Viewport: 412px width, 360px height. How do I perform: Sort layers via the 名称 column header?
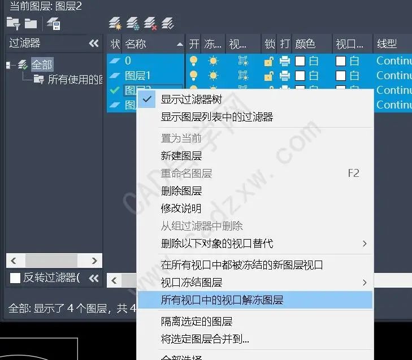point(153,44)
